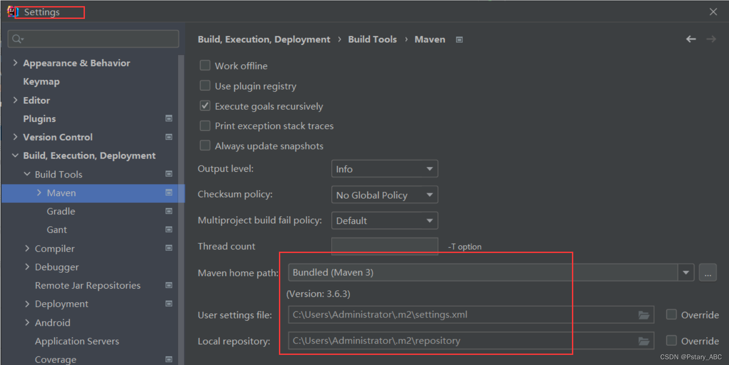
Task: Open the Output level dropdown
Action: point(385,169)
